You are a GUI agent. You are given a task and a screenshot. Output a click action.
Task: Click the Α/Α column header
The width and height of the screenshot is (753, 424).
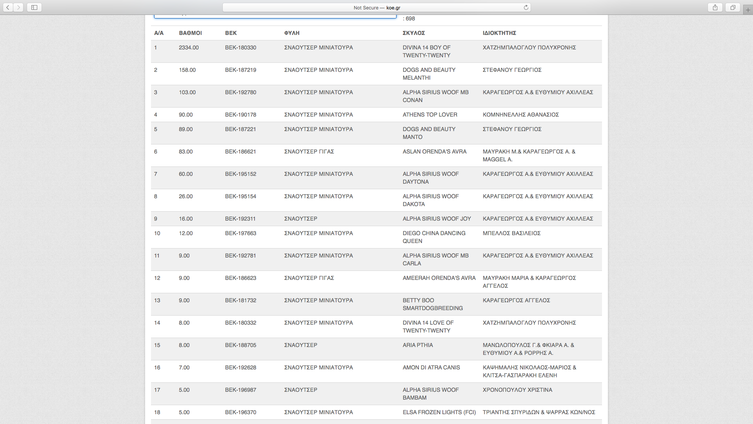pos(159,33)
